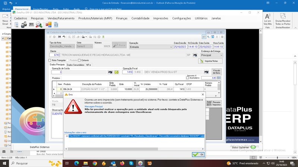Click the Vínculo de Bens button
This screenshot has height=167, width=298.
[216, 72]
